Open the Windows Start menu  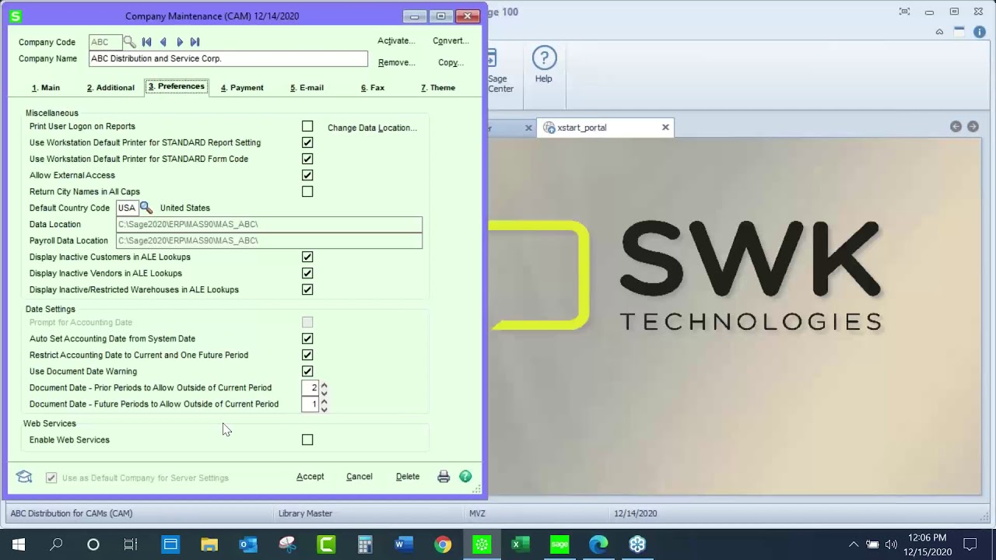pos(19,544)
